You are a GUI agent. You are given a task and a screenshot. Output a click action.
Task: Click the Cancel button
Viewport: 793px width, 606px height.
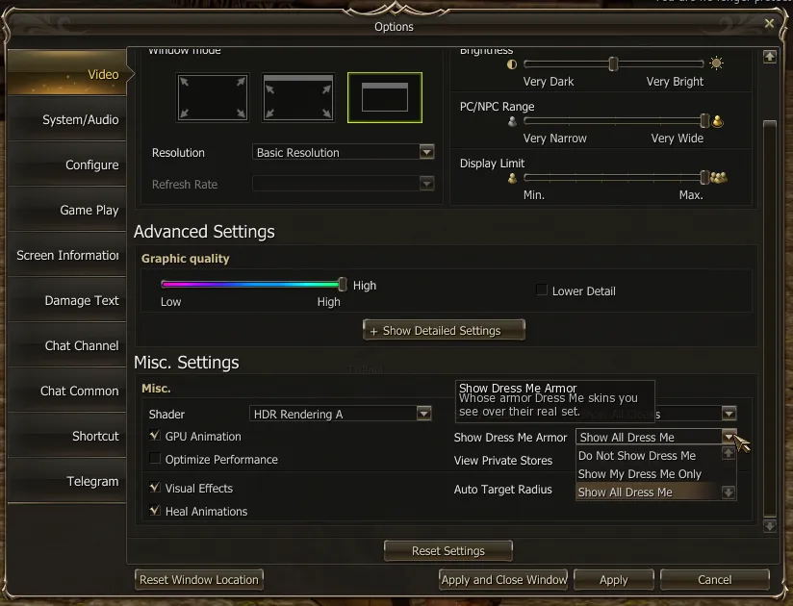click(x=715, y=579)
